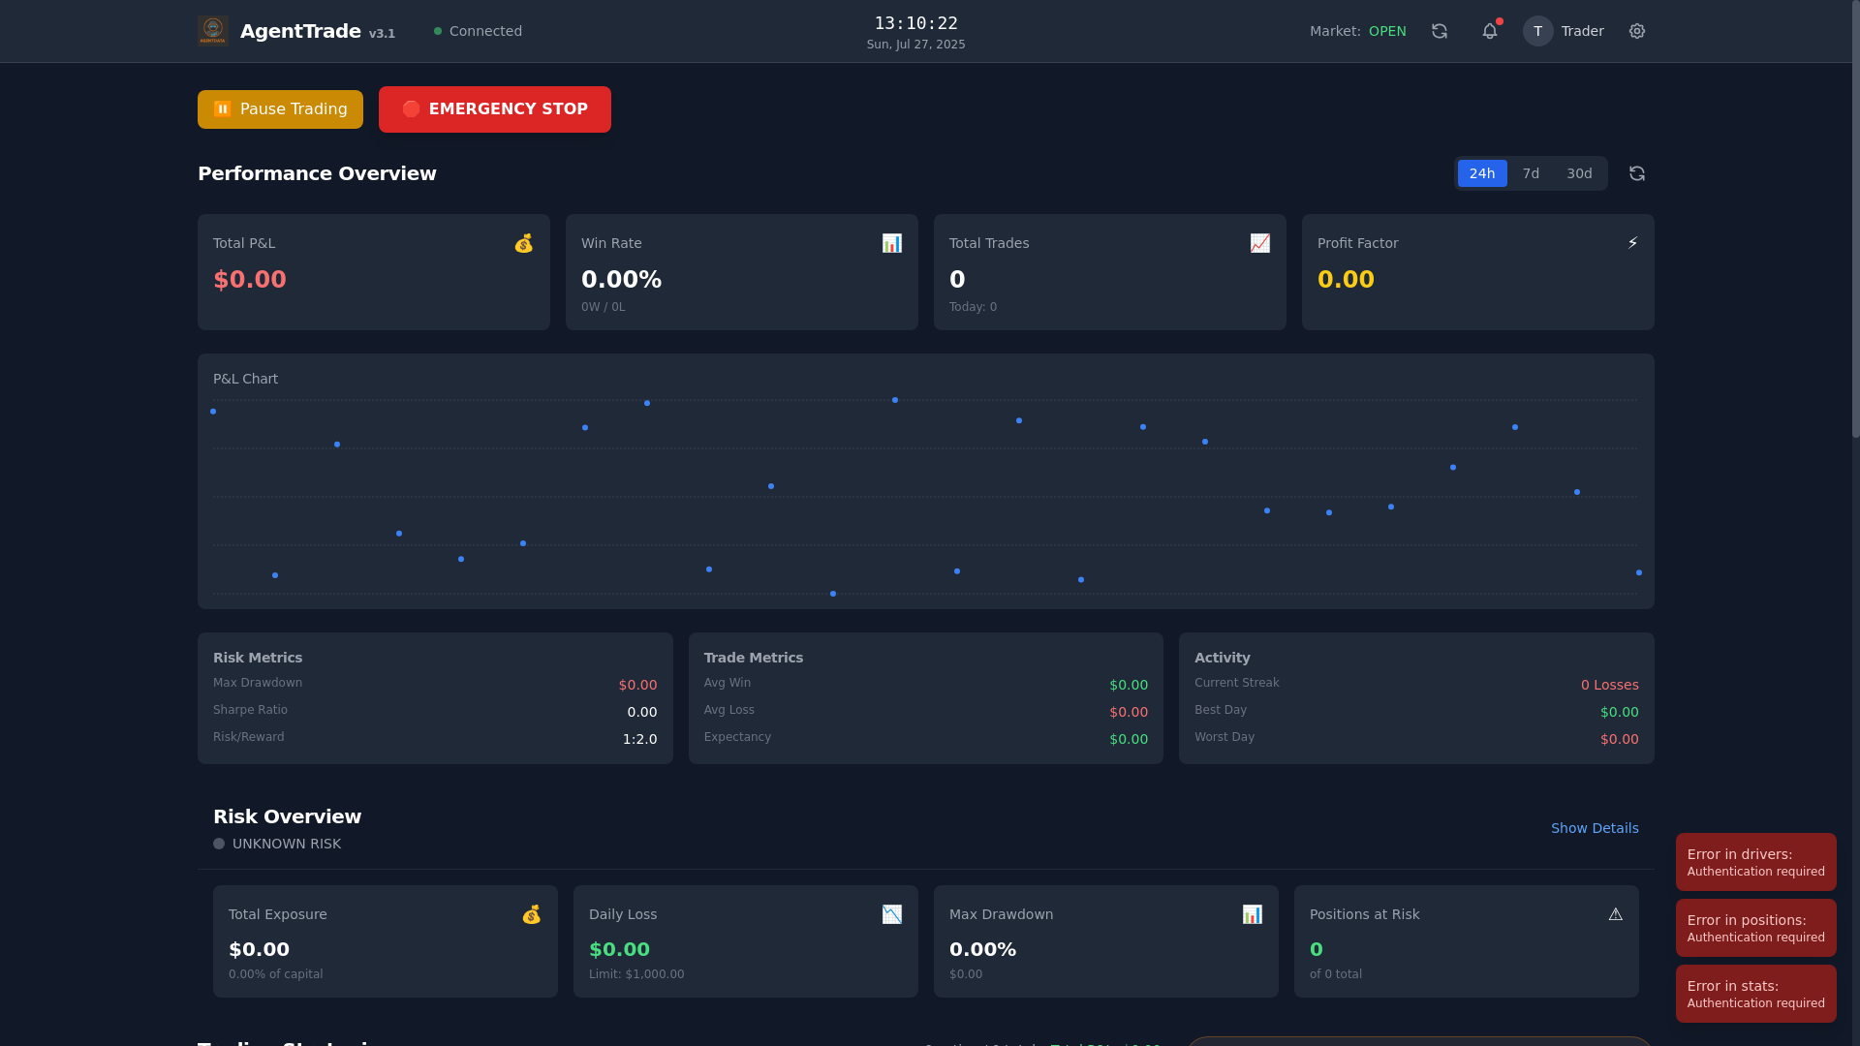Click chart icon on Total Trades card
Image resolution: width=1860 pixels, height=1046 pixels.
click(1260, 243)
